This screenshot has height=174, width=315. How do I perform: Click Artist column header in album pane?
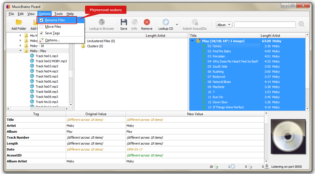288,35
